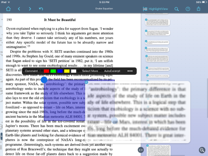Screen dimensions: 208x156
Task: Tap the heading 'It Must be Beautiful'
Action: pos(60,20)
